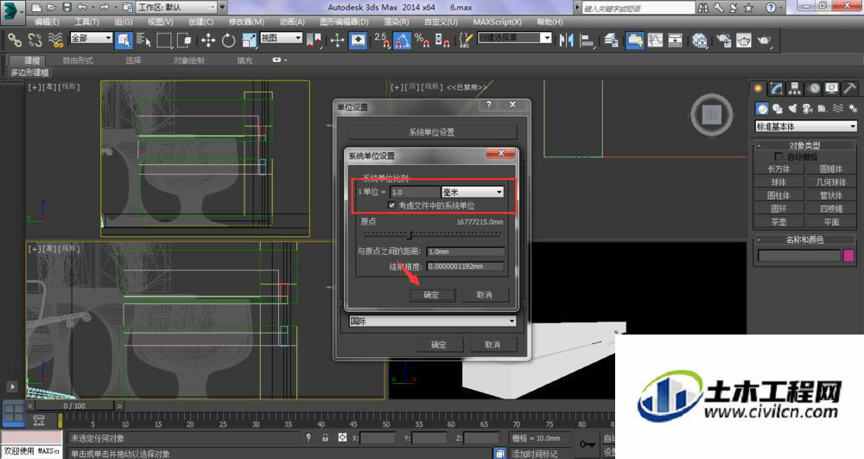Click the Select and Manipulate icon
The image size is (864, 459).
tap(337, 41)
